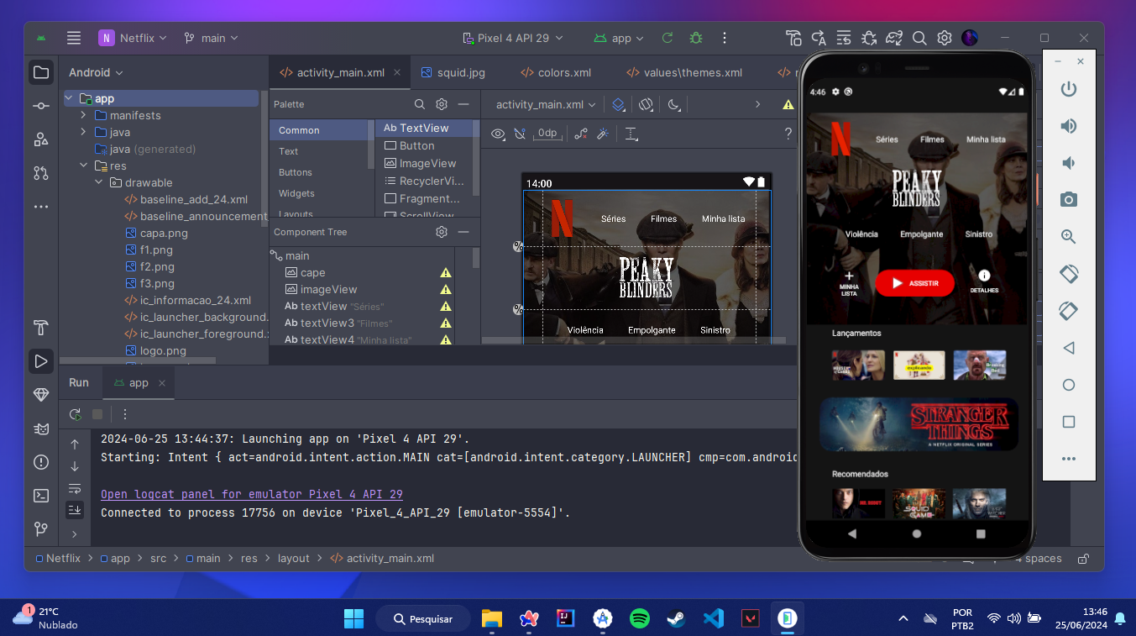Click Stranger Things banner in emulator
This screenshot has height=636, width=1136.
tap(919, 424)
